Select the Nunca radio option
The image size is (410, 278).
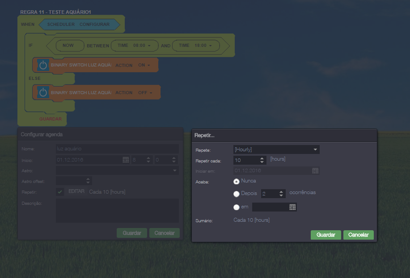point(237,182)
